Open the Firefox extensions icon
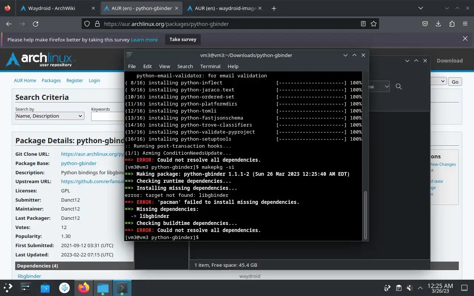 pyautogui.click(x=452, y=24)
